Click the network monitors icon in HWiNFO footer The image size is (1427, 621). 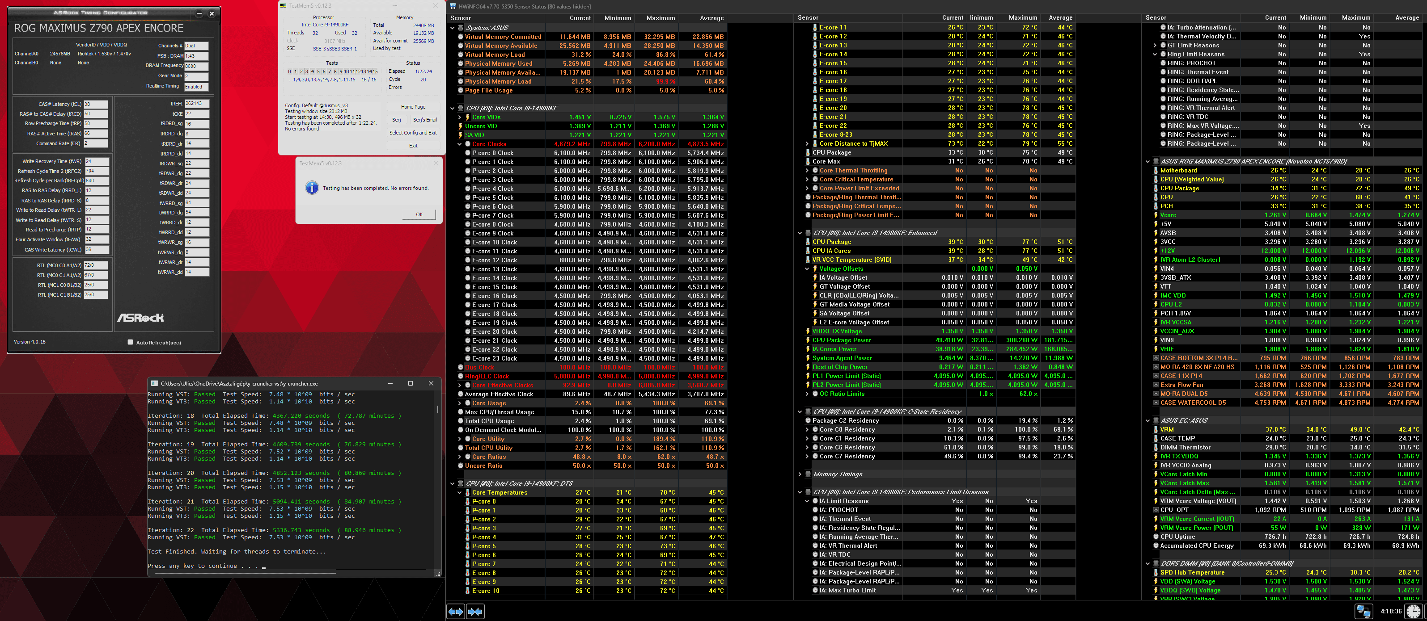(x=1363, y=611)
